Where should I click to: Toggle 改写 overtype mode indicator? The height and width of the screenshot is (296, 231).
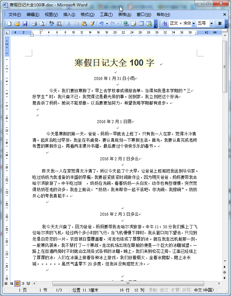187,290
